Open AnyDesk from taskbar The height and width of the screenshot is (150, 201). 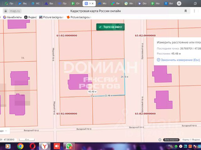click(x=57, y=146)
